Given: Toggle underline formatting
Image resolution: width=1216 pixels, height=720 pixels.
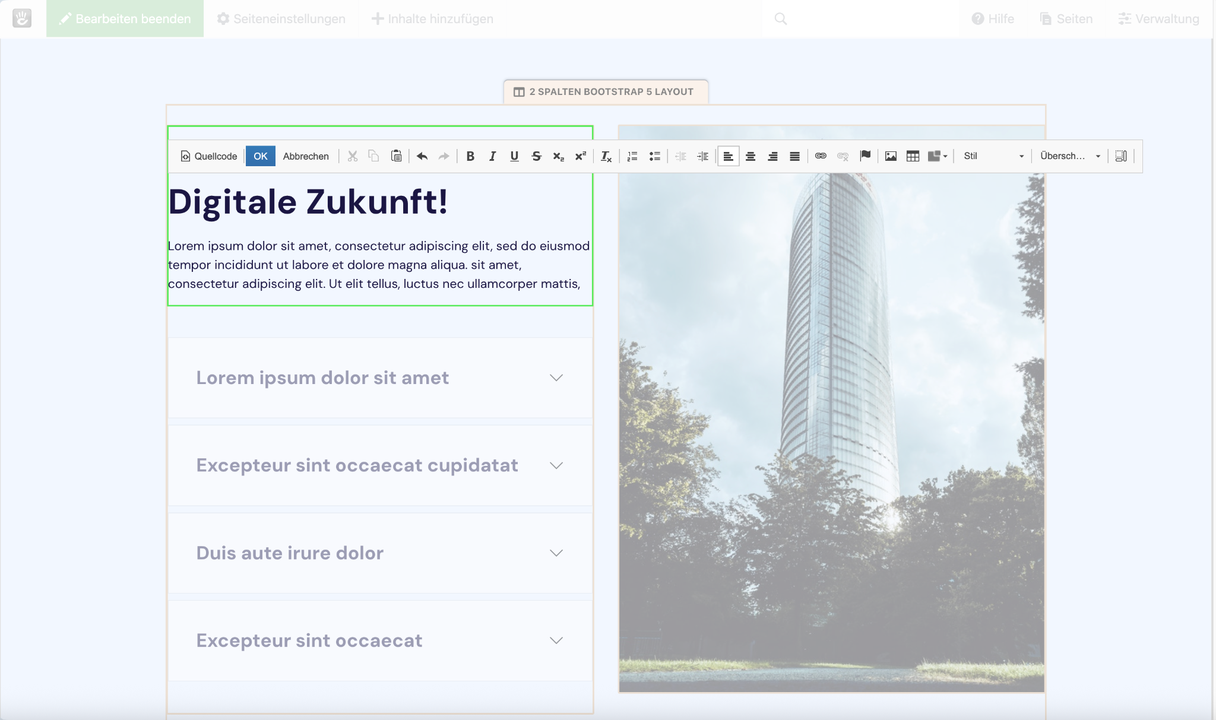Looking at the screenshot, I should pos(514,156).
